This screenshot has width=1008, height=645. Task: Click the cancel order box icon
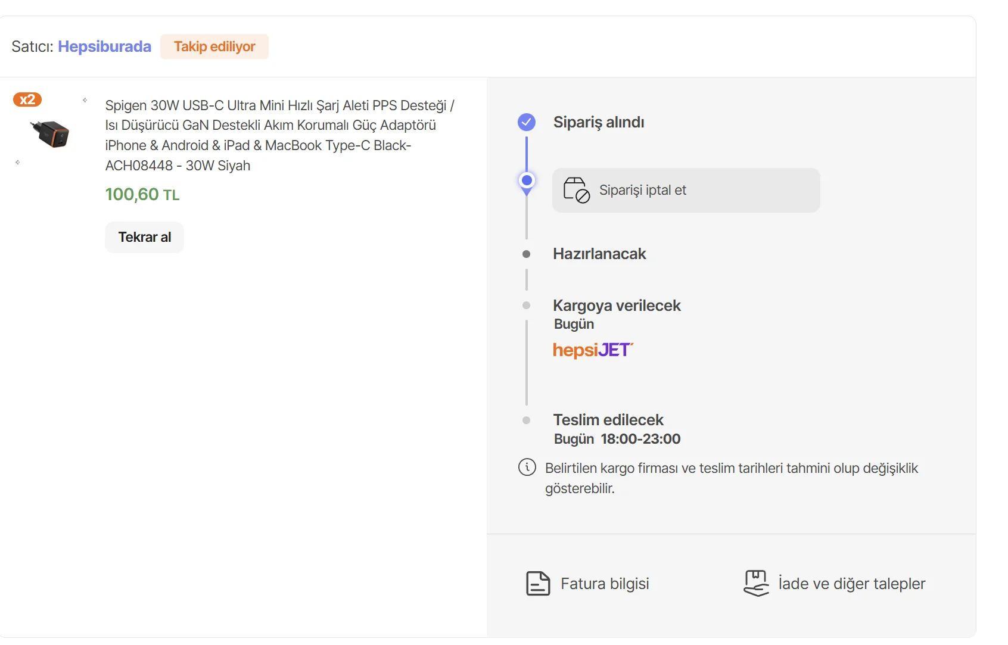coord(576,190)
